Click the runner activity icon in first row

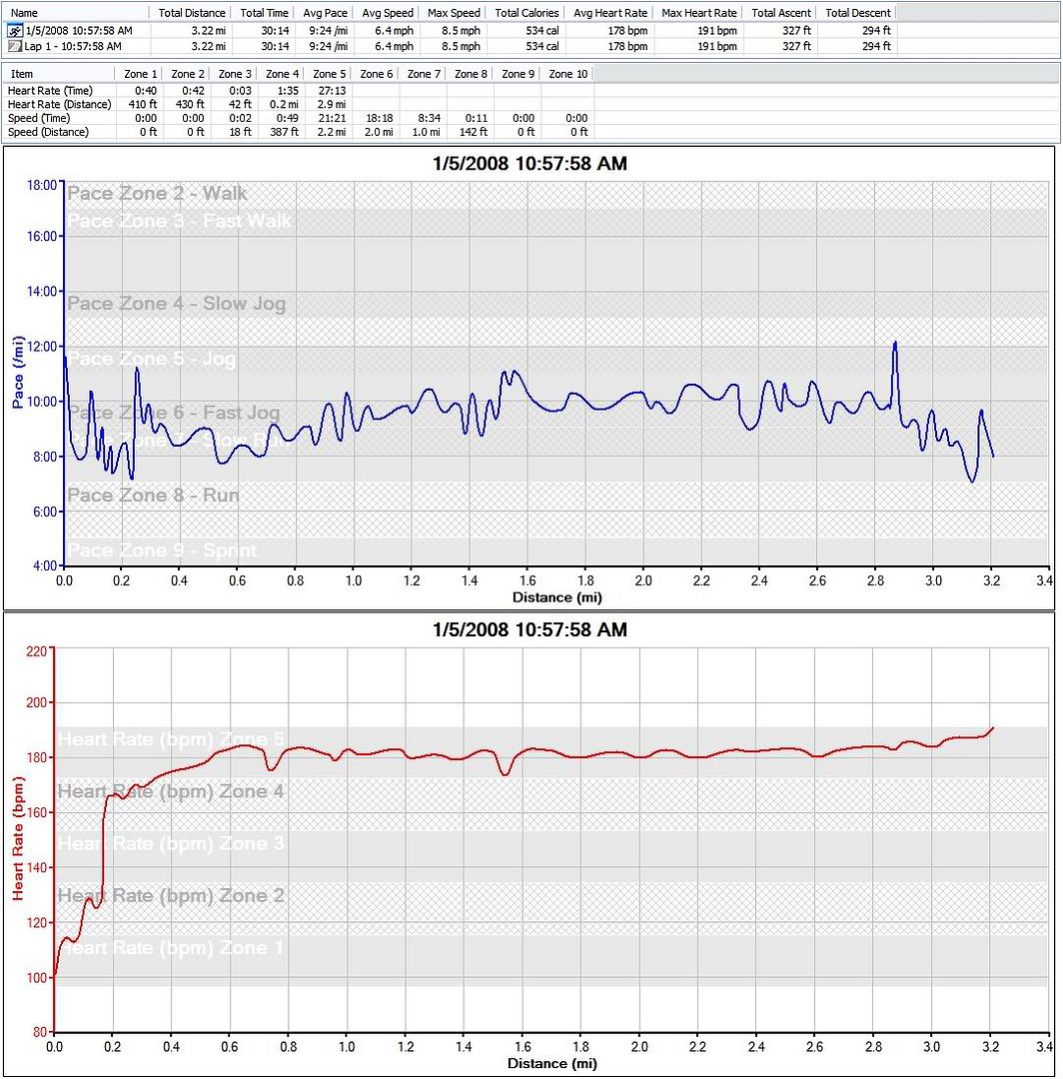tap(14, 31)
